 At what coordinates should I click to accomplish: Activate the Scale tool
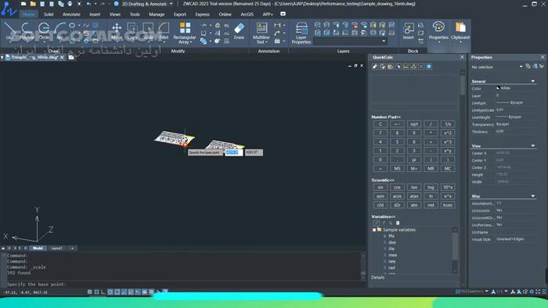(148, 31)
